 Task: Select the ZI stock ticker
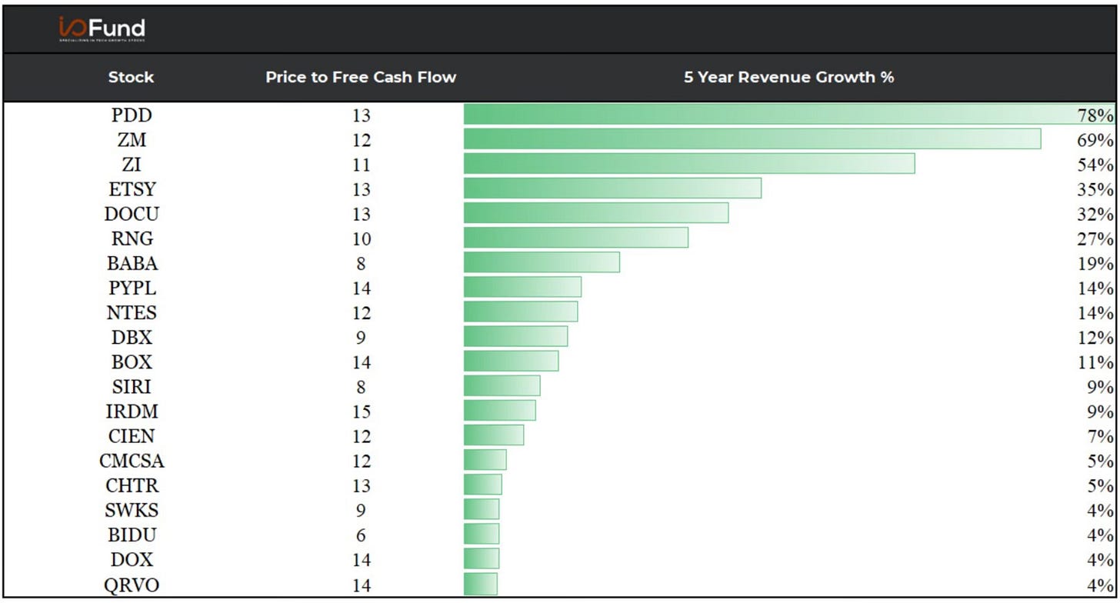132,165
